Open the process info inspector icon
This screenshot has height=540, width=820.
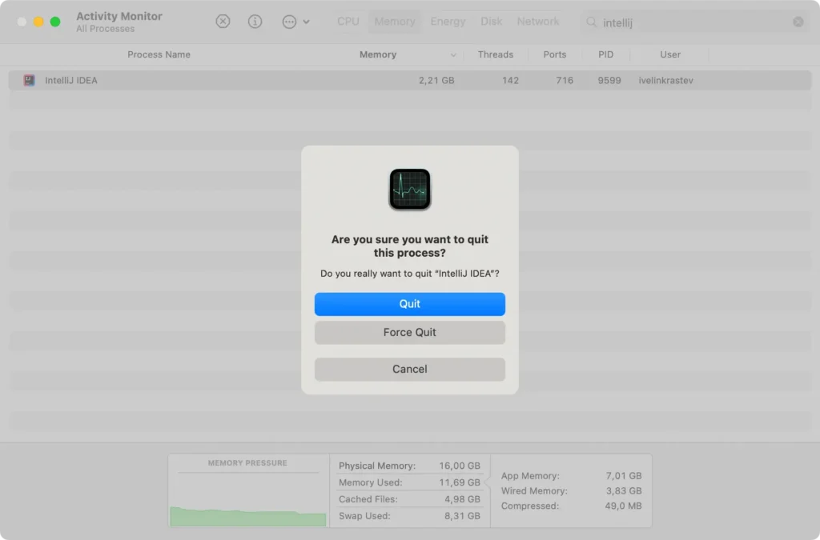click(255, 22)
